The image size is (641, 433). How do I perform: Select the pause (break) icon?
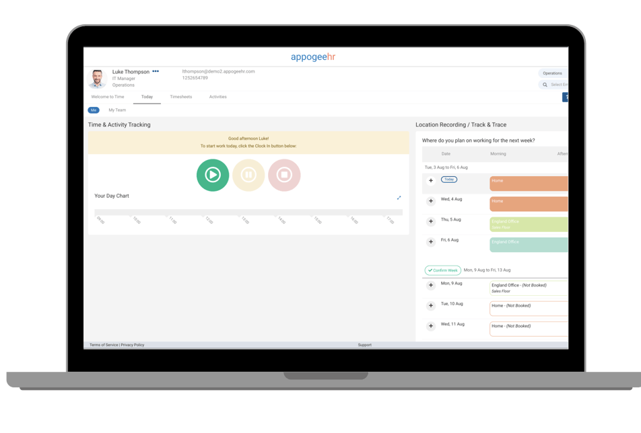(248, 175)
